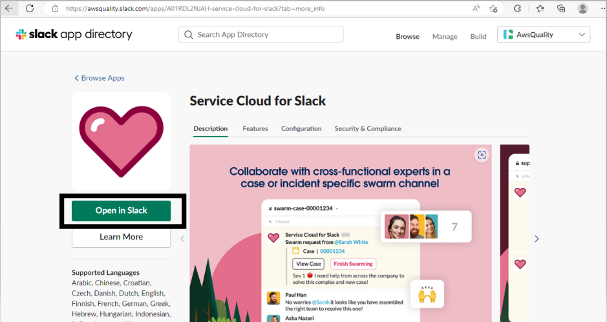Open the read aloud icon in address bar

476,8
